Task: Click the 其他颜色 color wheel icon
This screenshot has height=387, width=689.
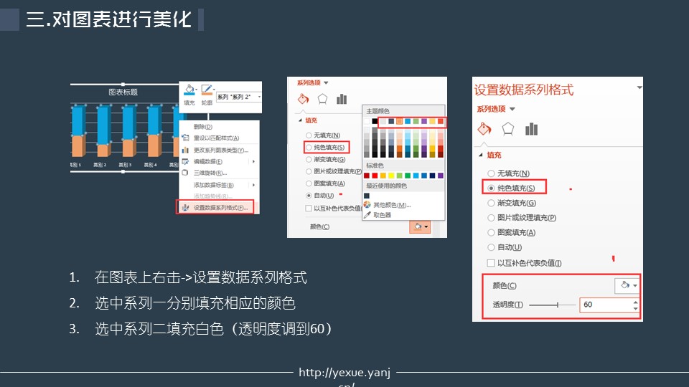Action: [367, 205]
